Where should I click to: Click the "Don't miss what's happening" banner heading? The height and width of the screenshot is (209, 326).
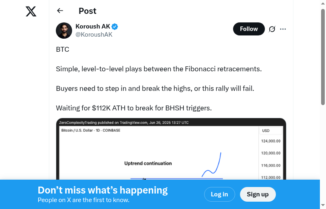[103, 190]
